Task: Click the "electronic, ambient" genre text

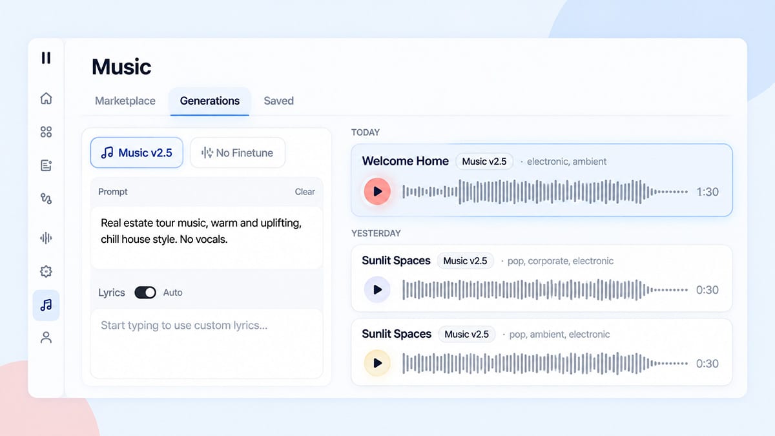Action: [x=567, y=161]
